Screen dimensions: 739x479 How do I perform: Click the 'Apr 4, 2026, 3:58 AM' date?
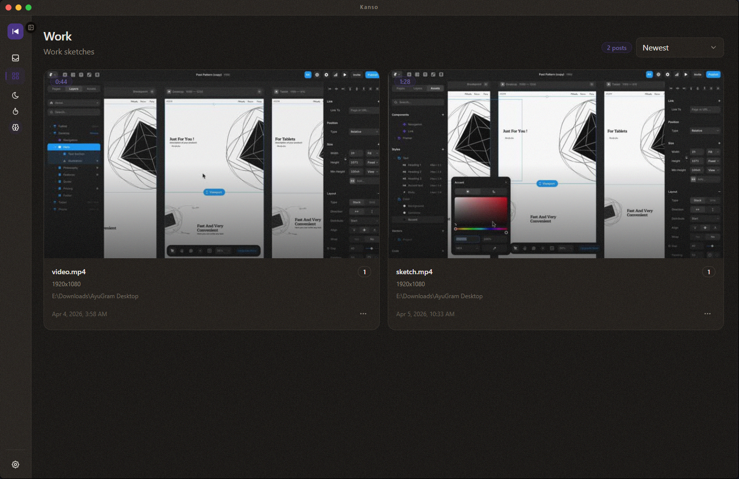(79, 314)
